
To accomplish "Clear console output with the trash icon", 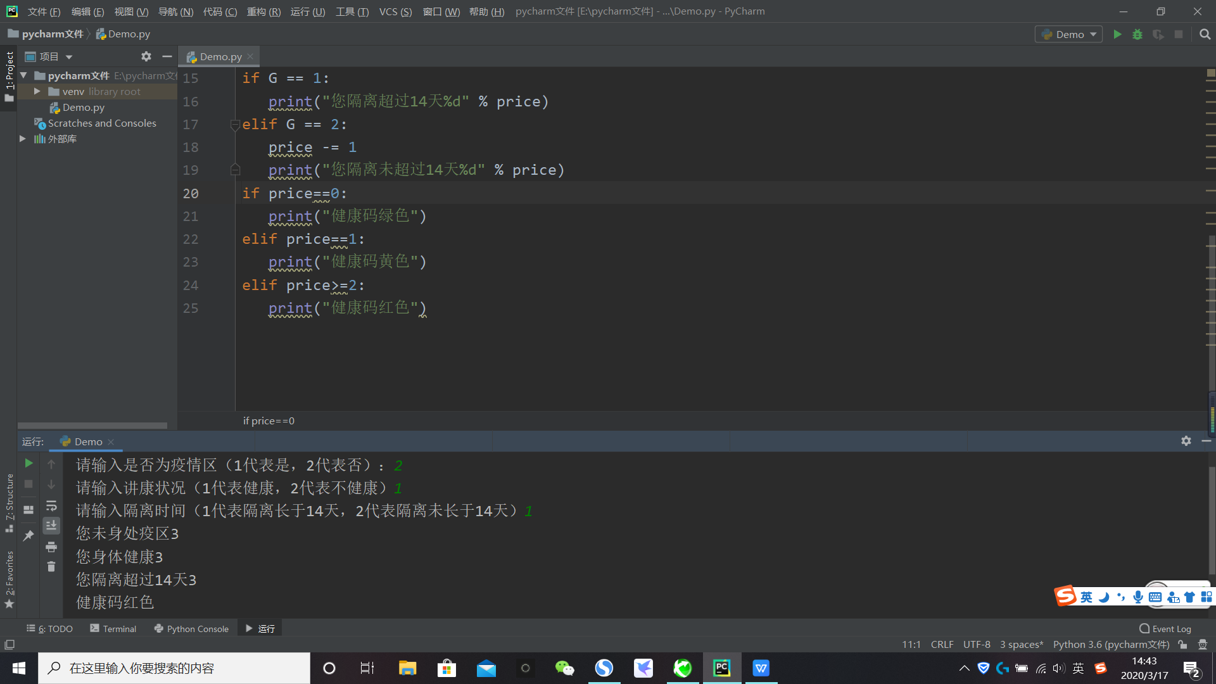I will point(51,567).
